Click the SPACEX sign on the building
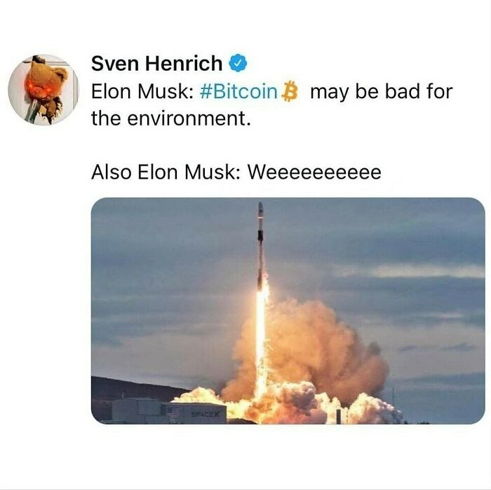 click(x=205, y=414)
